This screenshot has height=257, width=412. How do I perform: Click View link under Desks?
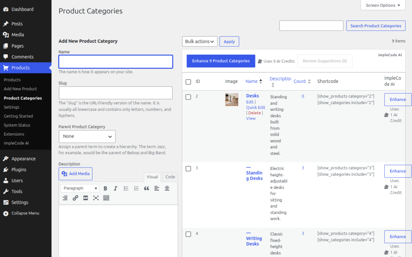pos(251,118)
